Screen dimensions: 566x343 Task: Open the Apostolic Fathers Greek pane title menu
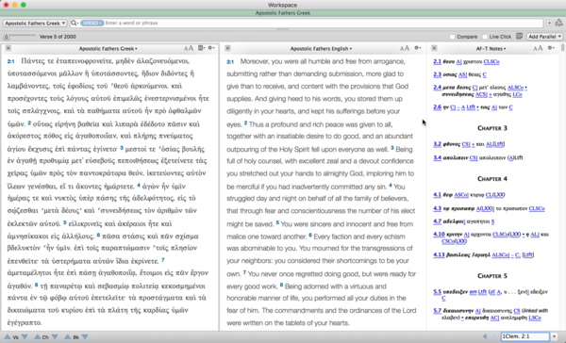(x=108, y=48)
